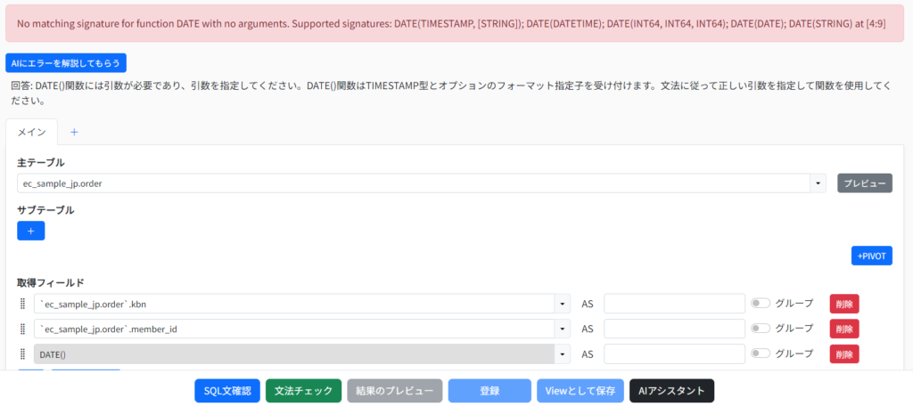The height and width of the screenshot is (406, 913).
Task: Run the 文法チェック button
Action: coord(303,391)
